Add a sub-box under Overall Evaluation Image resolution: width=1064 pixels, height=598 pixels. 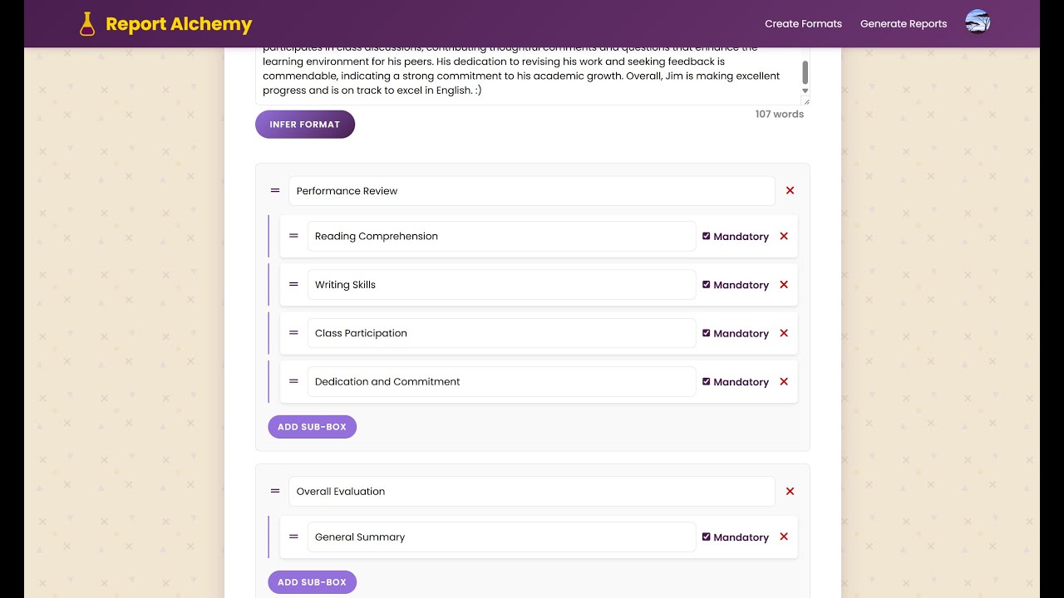[x=312, y=582]
